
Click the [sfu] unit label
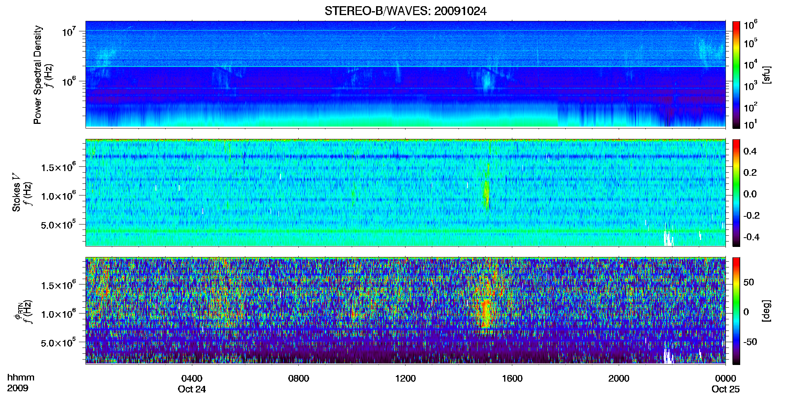point(767,75)
